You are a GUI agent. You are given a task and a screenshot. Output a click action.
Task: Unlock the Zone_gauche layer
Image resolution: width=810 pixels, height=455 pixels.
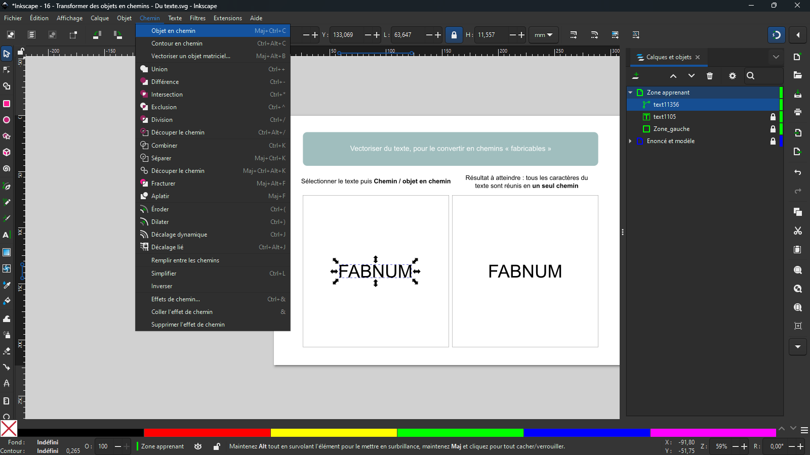(x=773, y=129)
